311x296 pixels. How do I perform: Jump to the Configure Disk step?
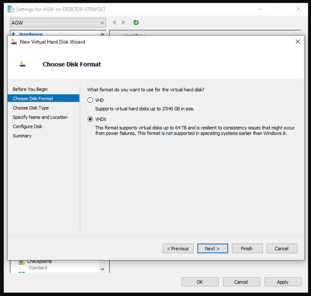pyautogui.click(x=27, y=126)
